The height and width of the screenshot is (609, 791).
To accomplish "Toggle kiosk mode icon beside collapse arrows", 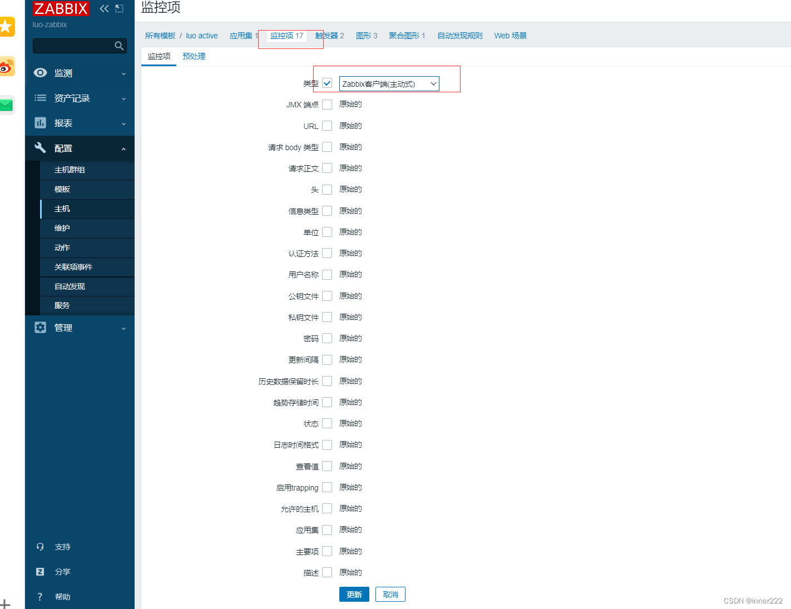I will point(119,8).
